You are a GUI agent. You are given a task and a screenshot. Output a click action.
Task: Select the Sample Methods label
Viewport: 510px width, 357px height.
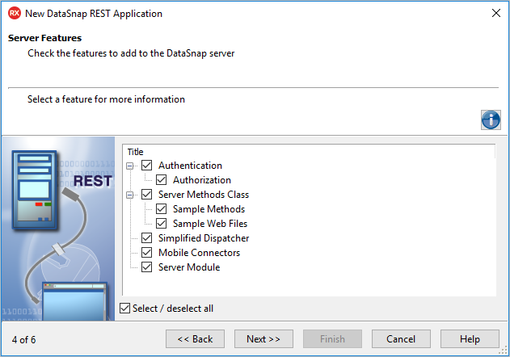209,209
